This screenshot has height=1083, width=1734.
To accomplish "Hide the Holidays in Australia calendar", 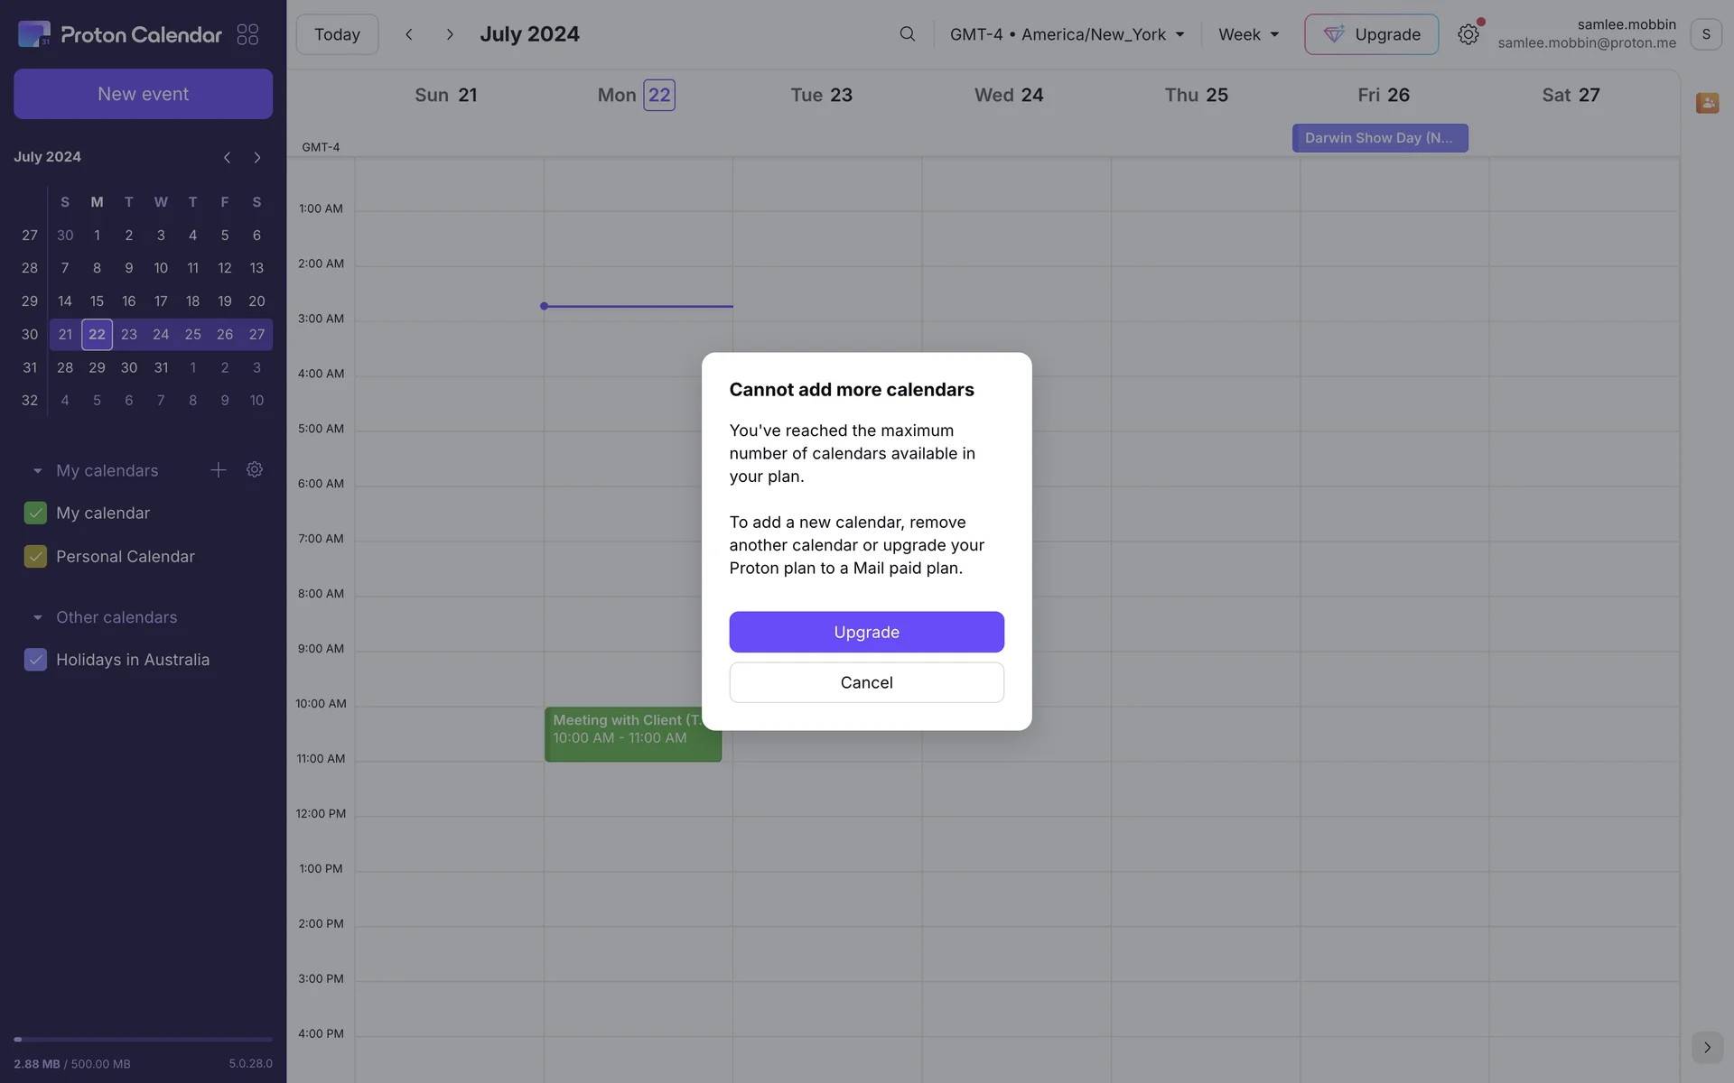I will (35, 660).
